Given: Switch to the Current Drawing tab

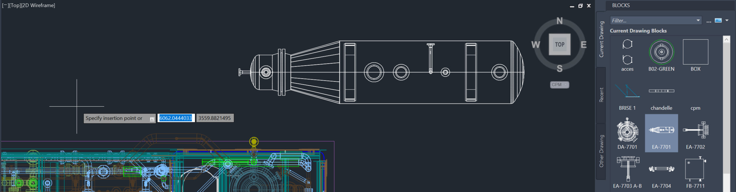Looking at the screenshot, I should pyautogui.click(x=601, y=39).
